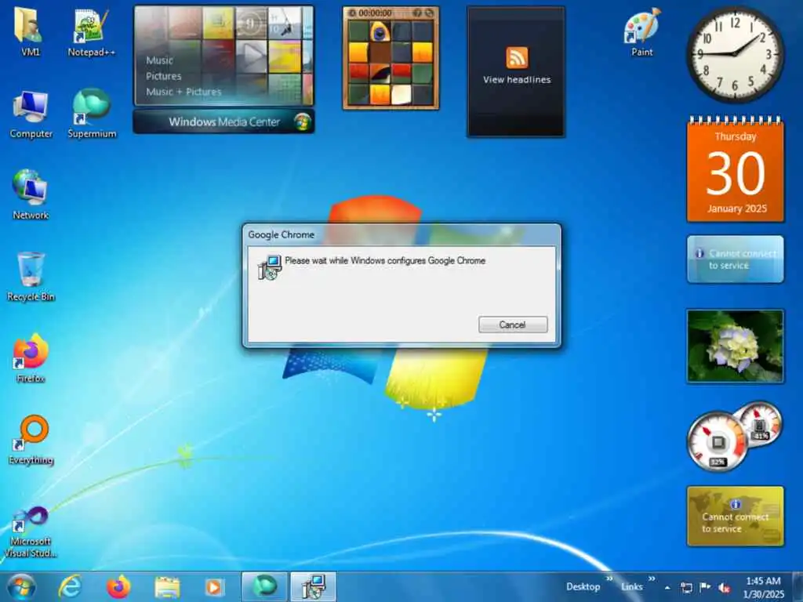Launch the Firefox desktop shortcut

coord(31,357)
